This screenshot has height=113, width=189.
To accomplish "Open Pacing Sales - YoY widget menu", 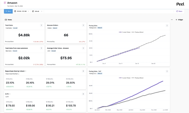I will click(x=167, y=71).
